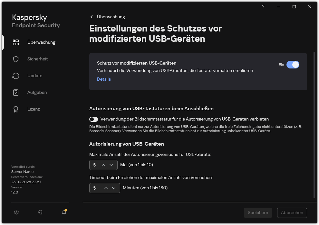Image resolution: width=319 pixels, height=225 pixels.
Task: Open support via the headset icon
Action: click(x=40, y=212)
